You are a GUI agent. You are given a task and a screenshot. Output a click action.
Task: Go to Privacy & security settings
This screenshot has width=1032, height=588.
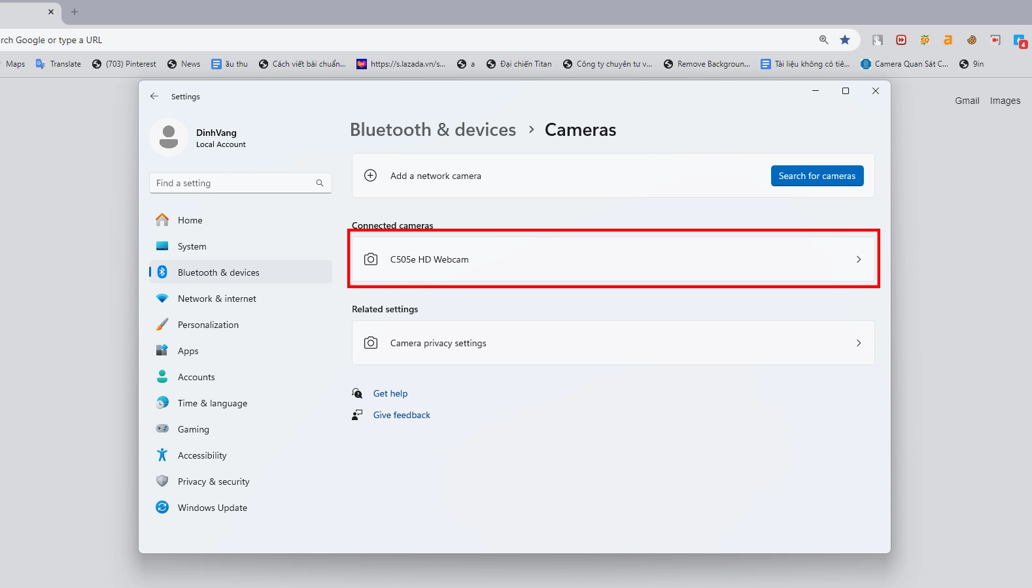(213, 482)
